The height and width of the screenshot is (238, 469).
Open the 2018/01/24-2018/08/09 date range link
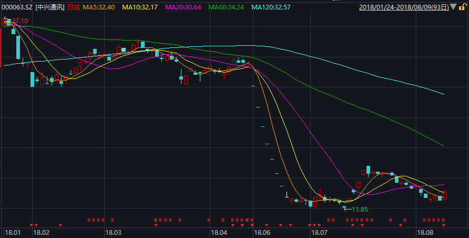(x=404, y=7)
